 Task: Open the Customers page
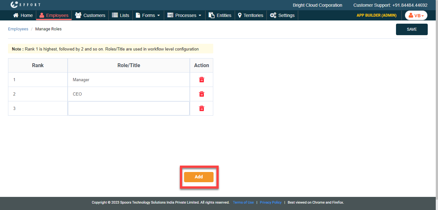[x=90, y=15]
